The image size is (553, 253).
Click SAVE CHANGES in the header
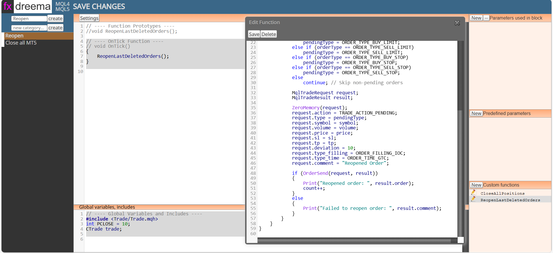[x=99, y=6]
